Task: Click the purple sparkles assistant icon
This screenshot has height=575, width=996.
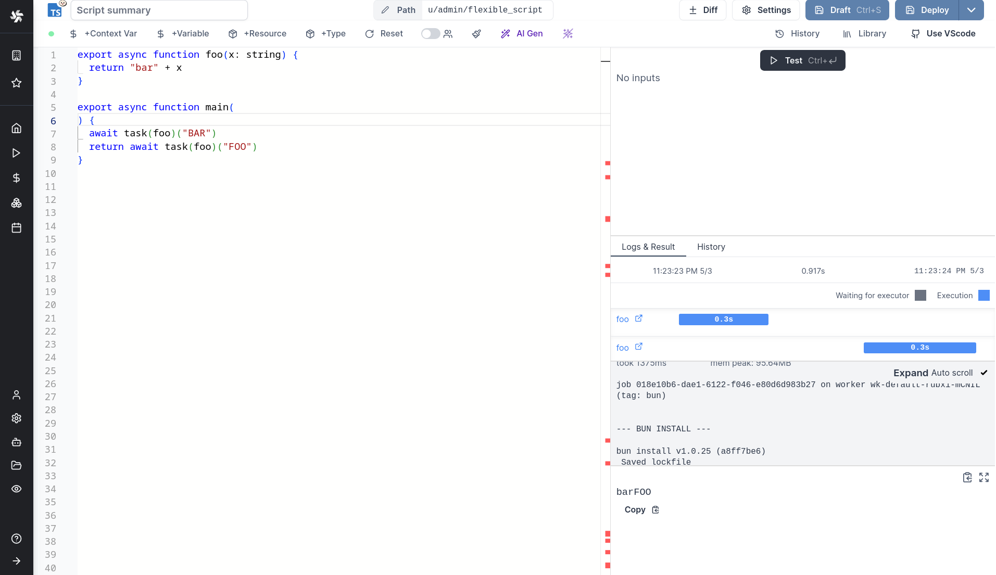Action: [568, 33]
